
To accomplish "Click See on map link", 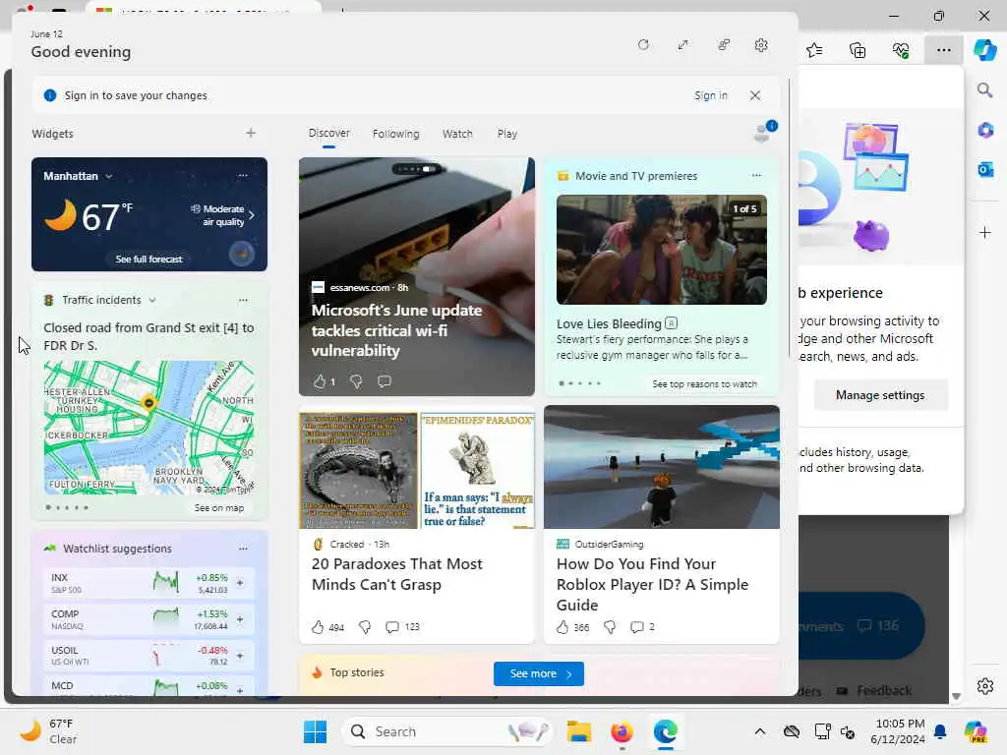I will 219,507.
